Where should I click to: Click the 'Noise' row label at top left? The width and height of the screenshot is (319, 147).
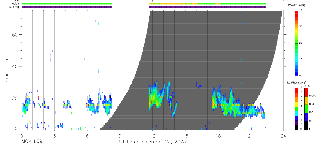click(x=15, y=4)
